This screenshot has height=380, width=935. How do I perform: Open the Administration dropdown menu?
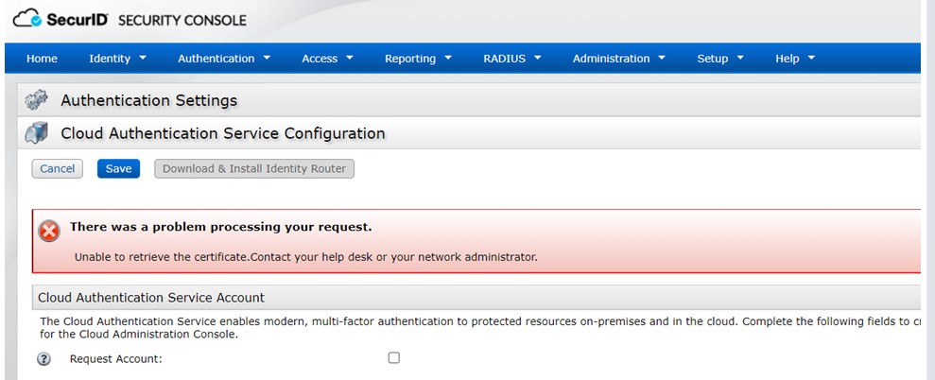click(x=618, y=59)
